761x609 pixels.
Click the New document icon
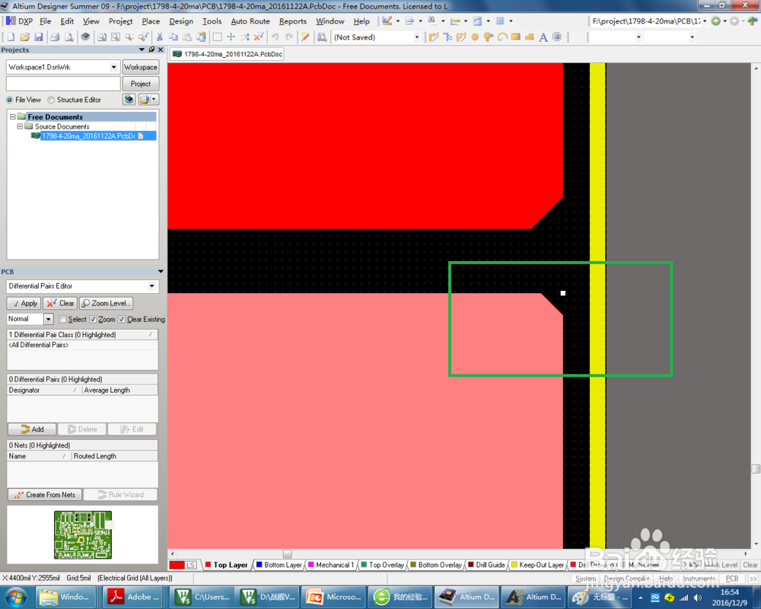11,37
